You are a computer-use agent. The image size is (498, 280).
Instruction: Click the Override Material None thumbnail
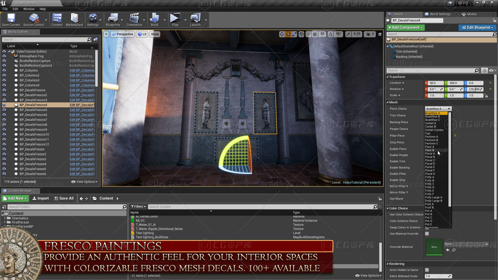[x=434, y=247]
